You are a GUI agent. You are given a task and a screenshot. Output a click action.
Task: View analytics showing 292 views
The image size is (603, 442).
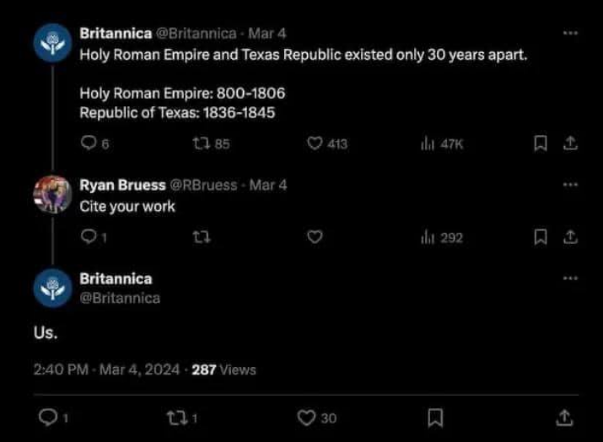[x=428, y=238]
